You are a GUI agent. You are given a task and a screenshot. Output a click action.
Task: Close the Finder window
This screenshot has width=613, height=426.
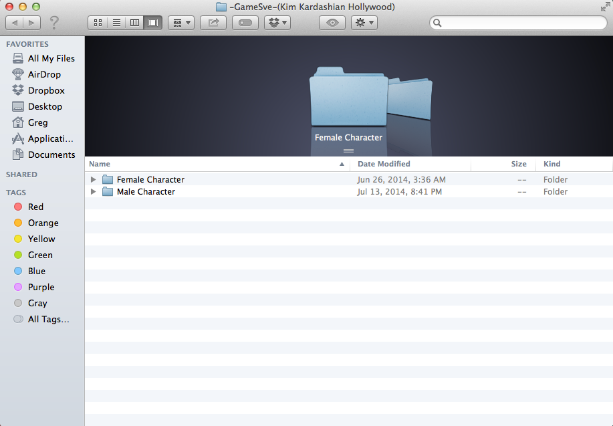(x=9, y=7)
